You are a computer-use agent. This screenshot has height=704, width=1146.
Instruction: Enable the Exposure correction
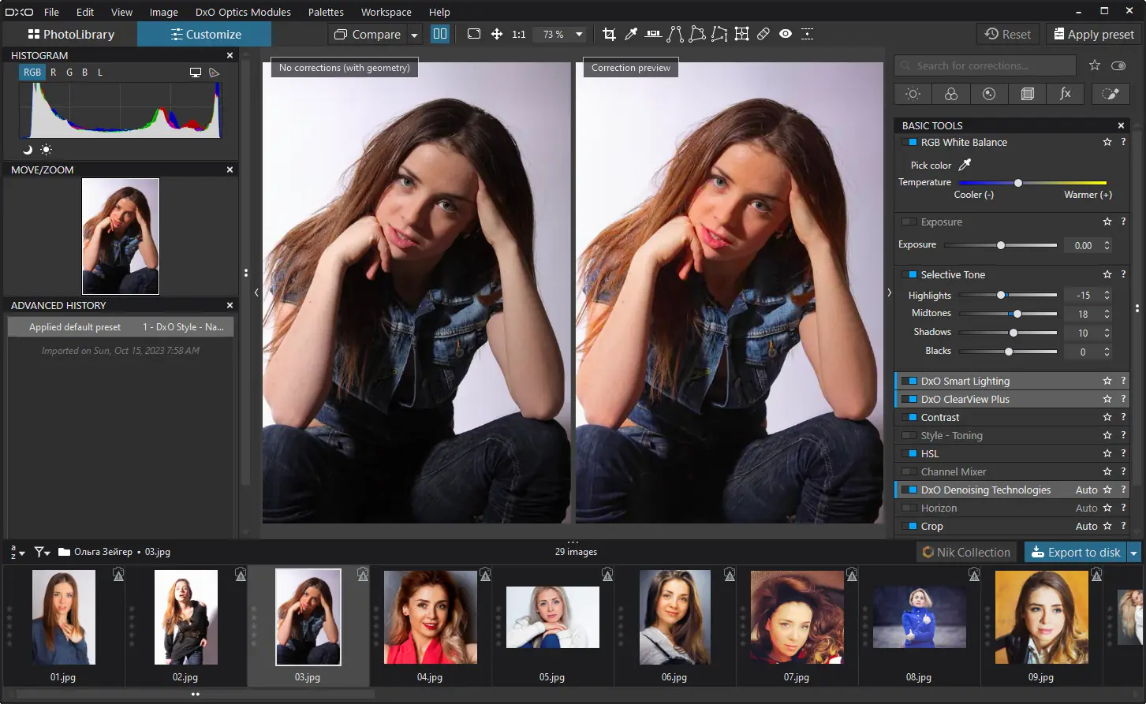[x=909, y=222]
